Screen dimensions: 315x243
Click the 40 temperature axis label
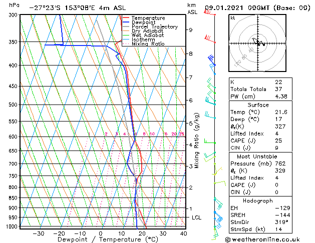(183, 233)
